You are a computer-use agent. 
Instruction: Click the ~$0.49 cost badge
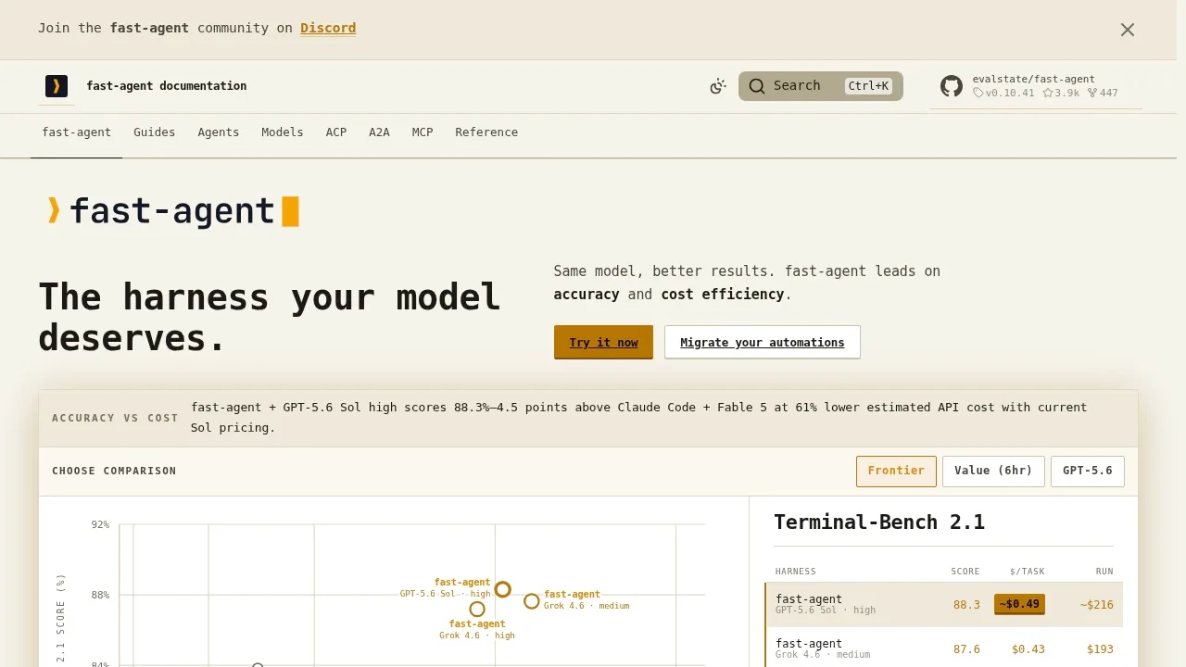[1019, 604]
